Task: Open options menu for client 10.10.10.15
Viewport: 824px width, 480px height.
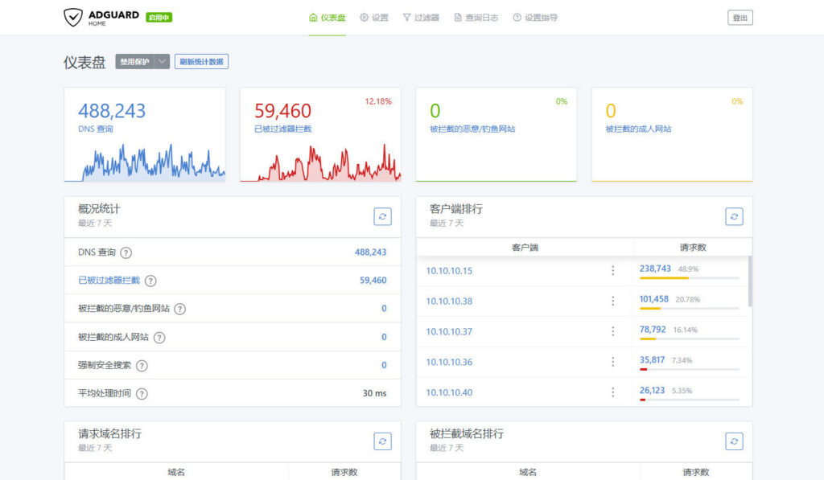Action: point(612,271)
